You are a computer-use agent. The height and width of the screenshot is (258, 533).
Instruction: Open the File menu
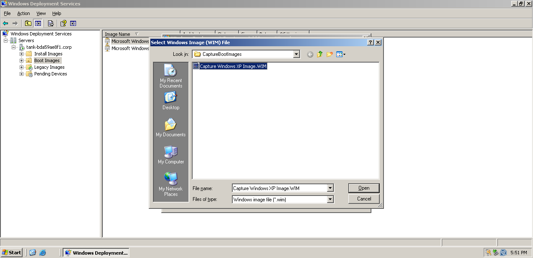[7, 13]
